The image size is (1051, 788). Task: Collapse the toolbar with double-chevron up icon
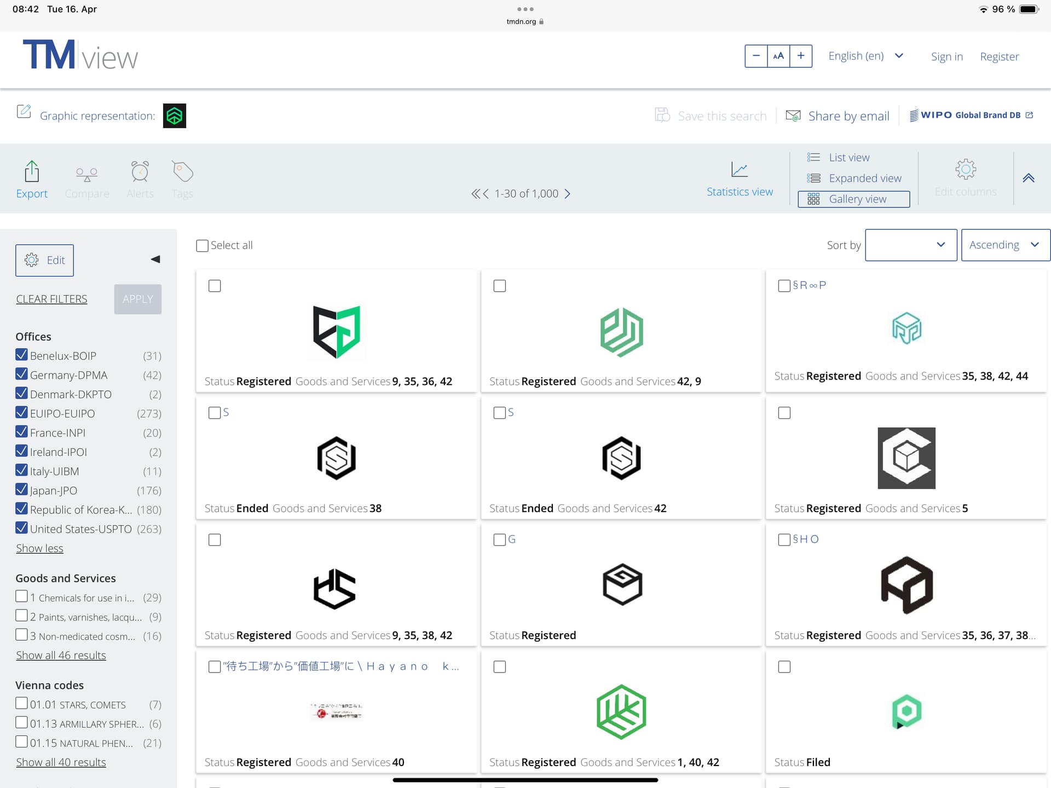click(x=1029, y=178)
